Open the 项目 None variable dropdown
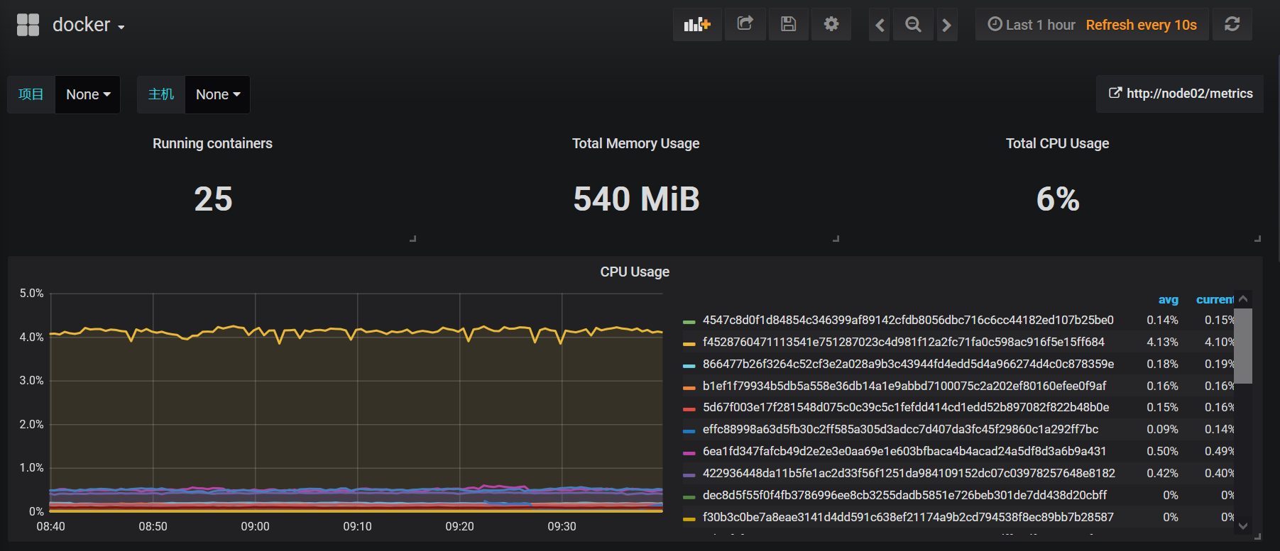 [88, 94]
